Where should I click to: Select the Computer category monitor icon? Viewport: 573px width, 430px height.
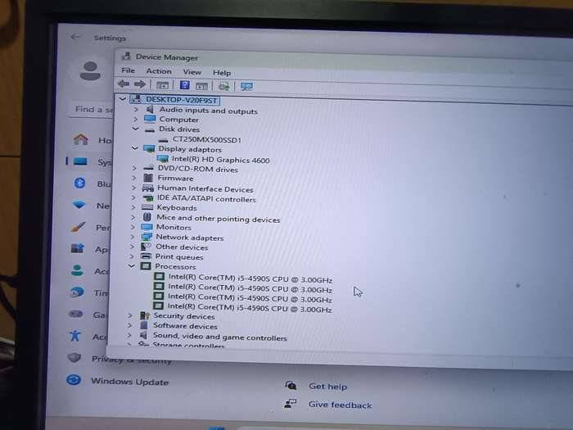pyautogui.click(x=150, y=119)
